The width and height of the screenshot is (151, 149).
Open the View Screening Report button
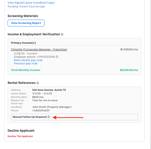(26, 23)
